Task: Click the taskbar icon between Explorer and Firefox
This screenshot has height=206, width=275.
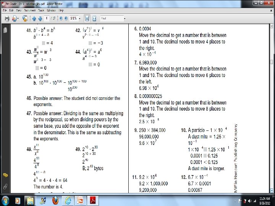Action: (43, 201)
